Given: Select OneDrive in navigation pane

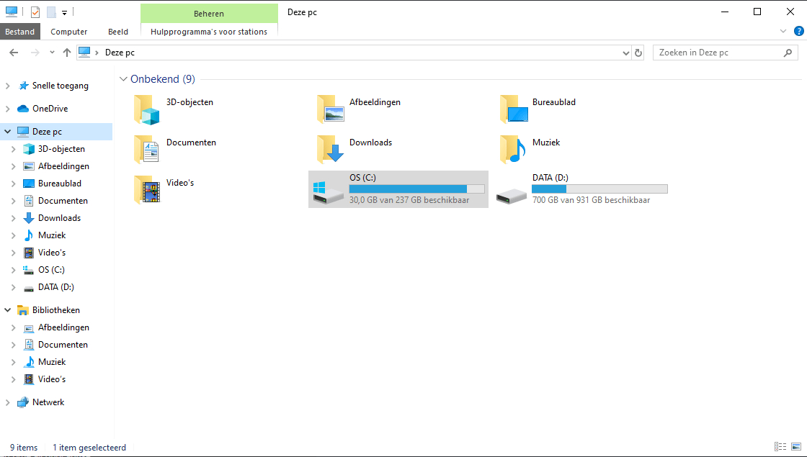Looking at the screenshot, I should tap(50, 109).
